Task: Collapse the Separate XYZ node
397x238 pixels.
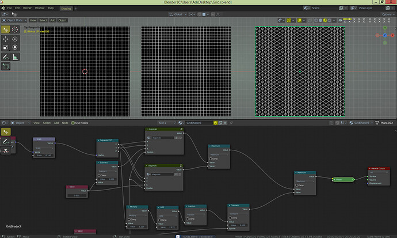Action: 98,141
